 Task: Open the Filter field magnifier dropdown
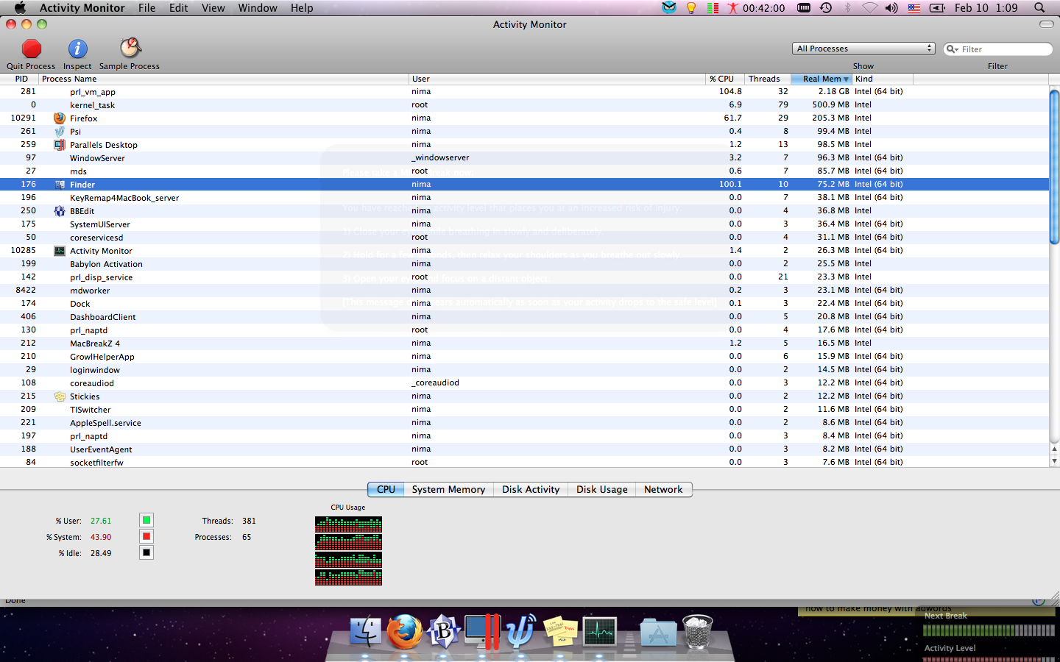[953, 49]
